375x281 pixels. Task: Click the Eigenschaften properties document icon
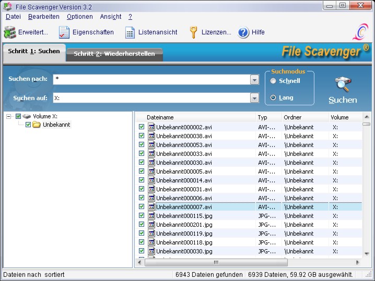coord(64,32)
